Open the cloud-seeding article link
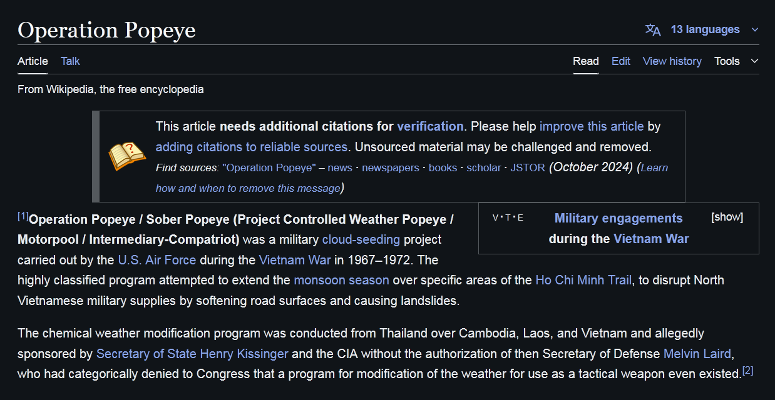775x400 pixels. (361, 239)
